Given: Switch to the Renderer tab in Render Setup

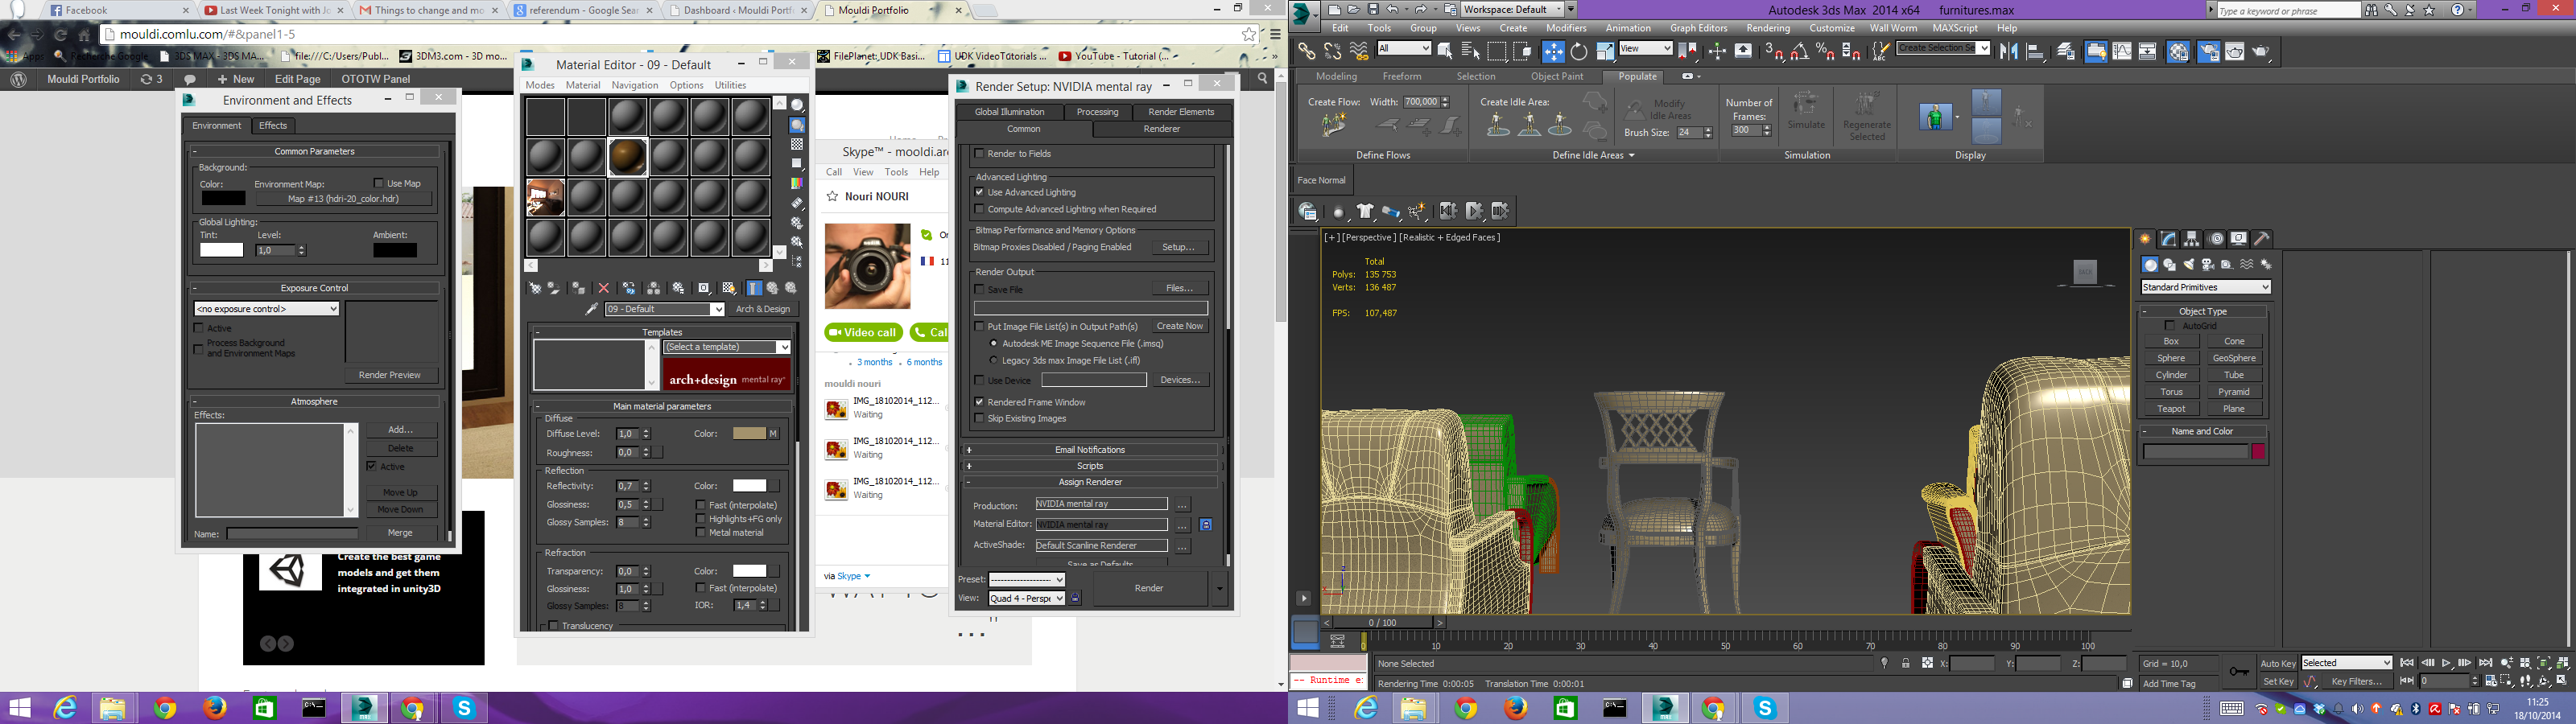Looking at the screenshot, I should click(x=1162, y=129).
